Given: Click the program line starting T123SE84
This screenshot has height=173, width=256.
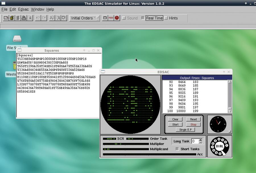Looking at the screenshot, I should [52, 59].
